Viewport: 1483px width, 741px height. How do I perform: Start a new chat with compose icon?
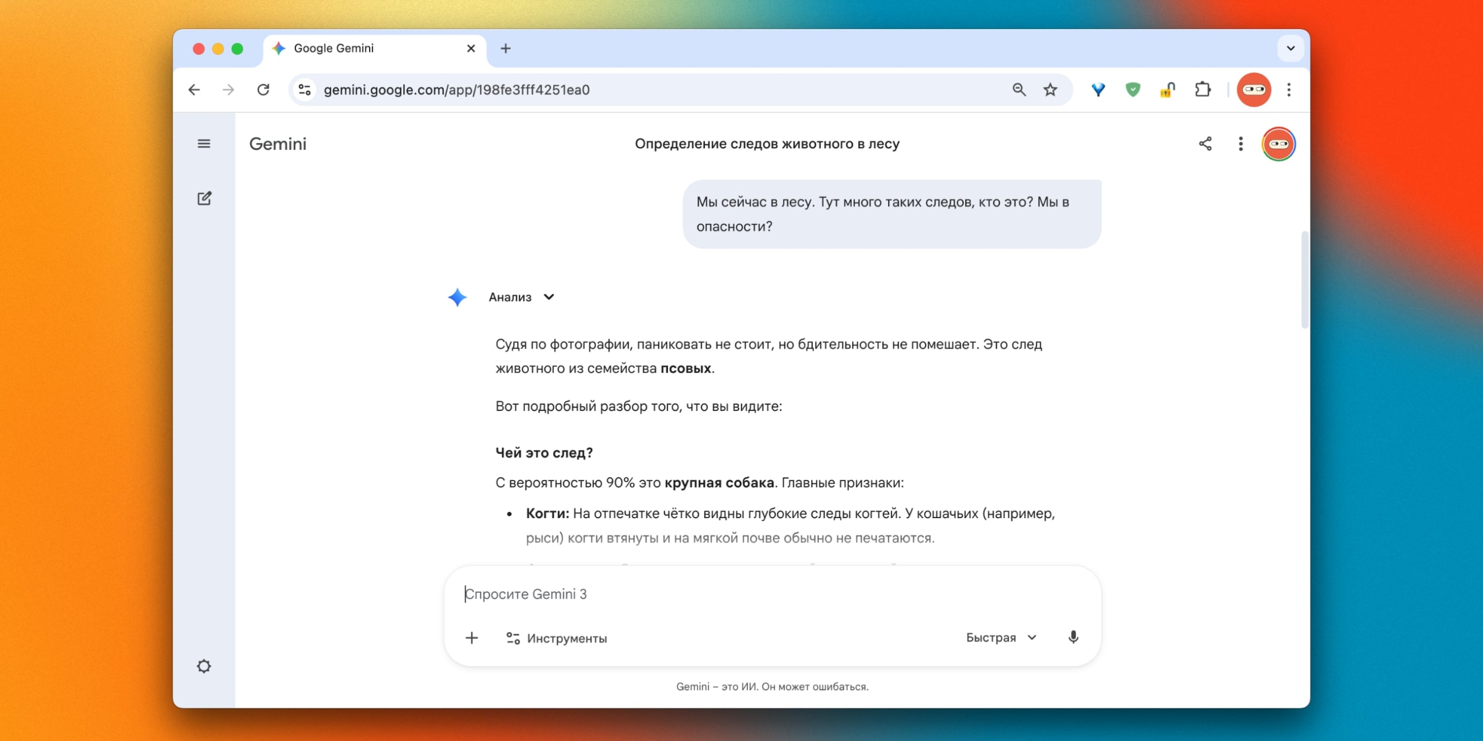click(204, 199)
